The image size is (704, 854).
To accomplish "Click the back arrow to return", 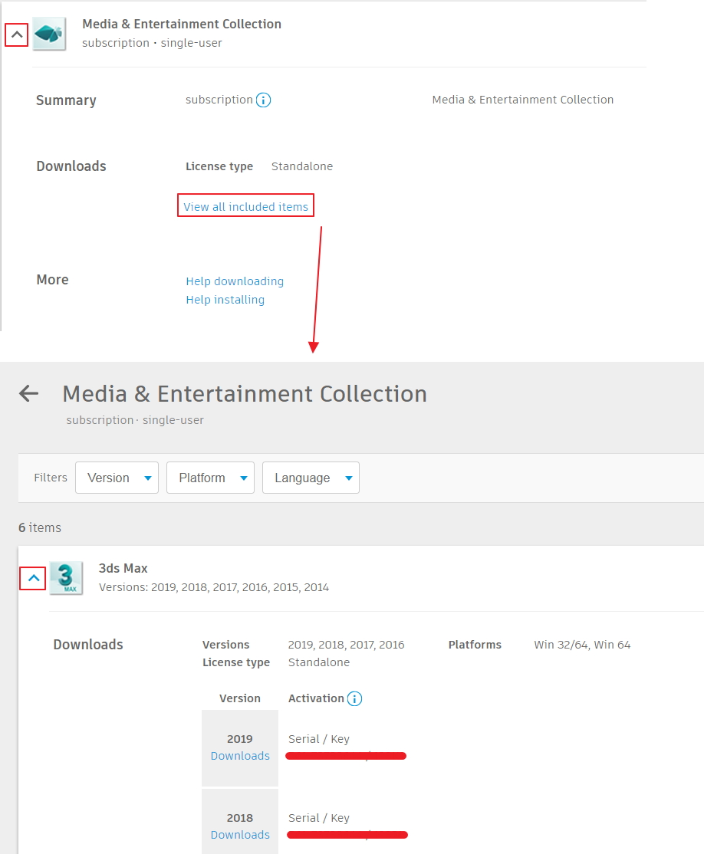I will pos(28,393).
